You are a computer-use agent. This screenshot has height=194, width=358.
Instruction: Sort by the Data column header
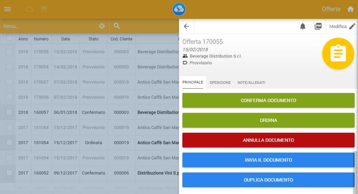66,39
